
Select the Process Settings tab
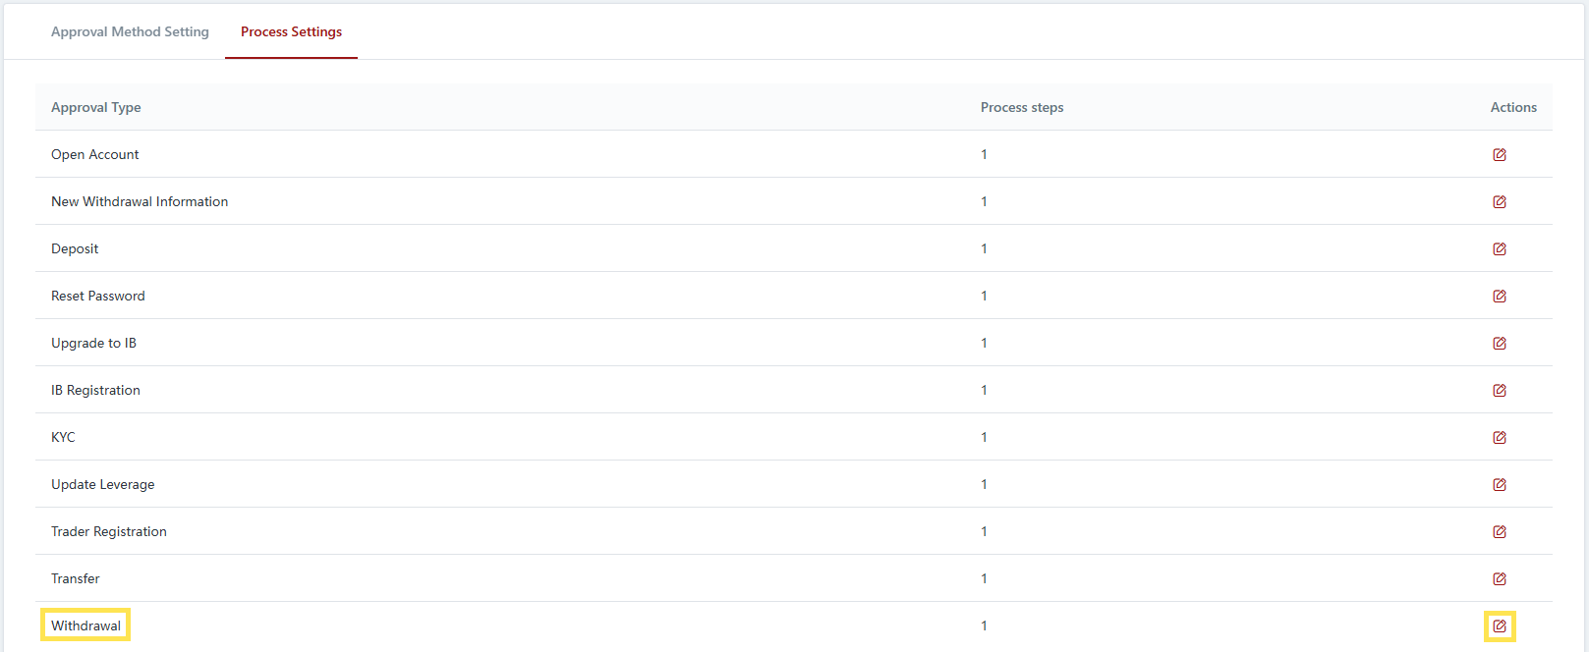(291, 31)
